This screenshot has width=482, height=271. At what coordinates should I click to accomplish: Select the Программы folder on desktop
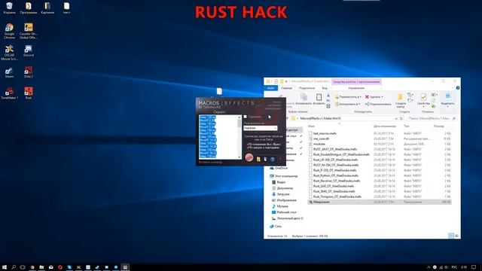tap(29, 8)
